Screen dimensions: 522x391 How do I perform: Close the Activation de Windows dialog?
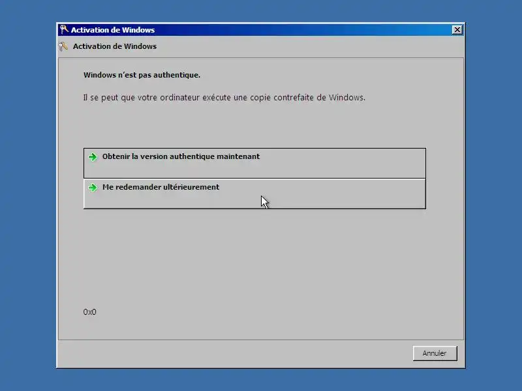457,30
